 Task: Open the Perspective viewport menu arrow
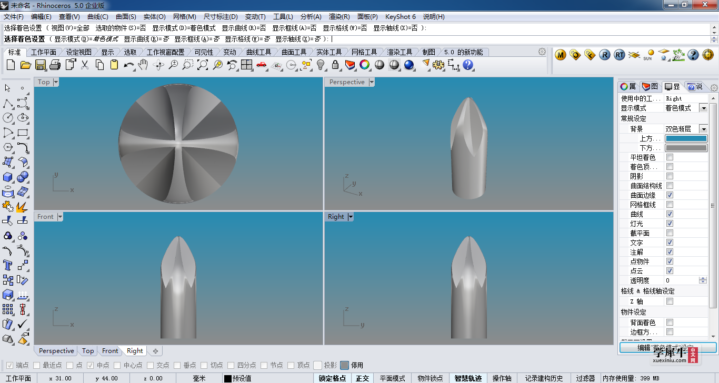(x=372, y=82)
